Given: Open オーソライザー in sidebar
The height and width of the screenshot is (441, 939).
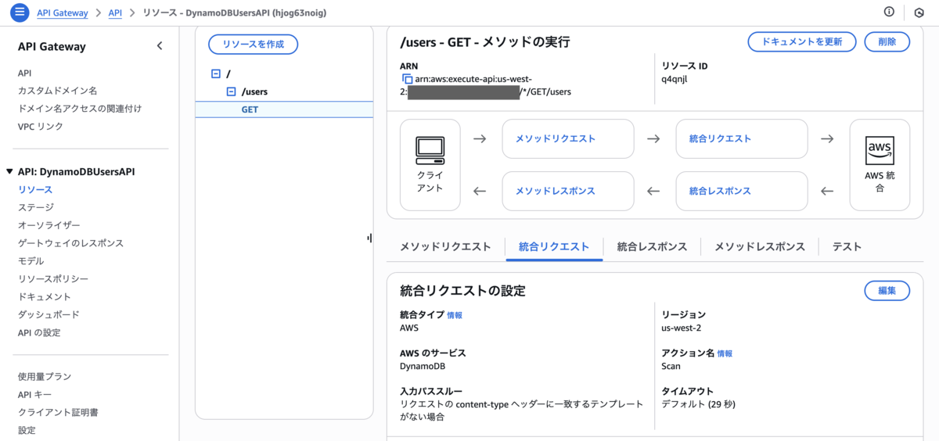Looking at the screenshot, I should [x=49, y=226].
